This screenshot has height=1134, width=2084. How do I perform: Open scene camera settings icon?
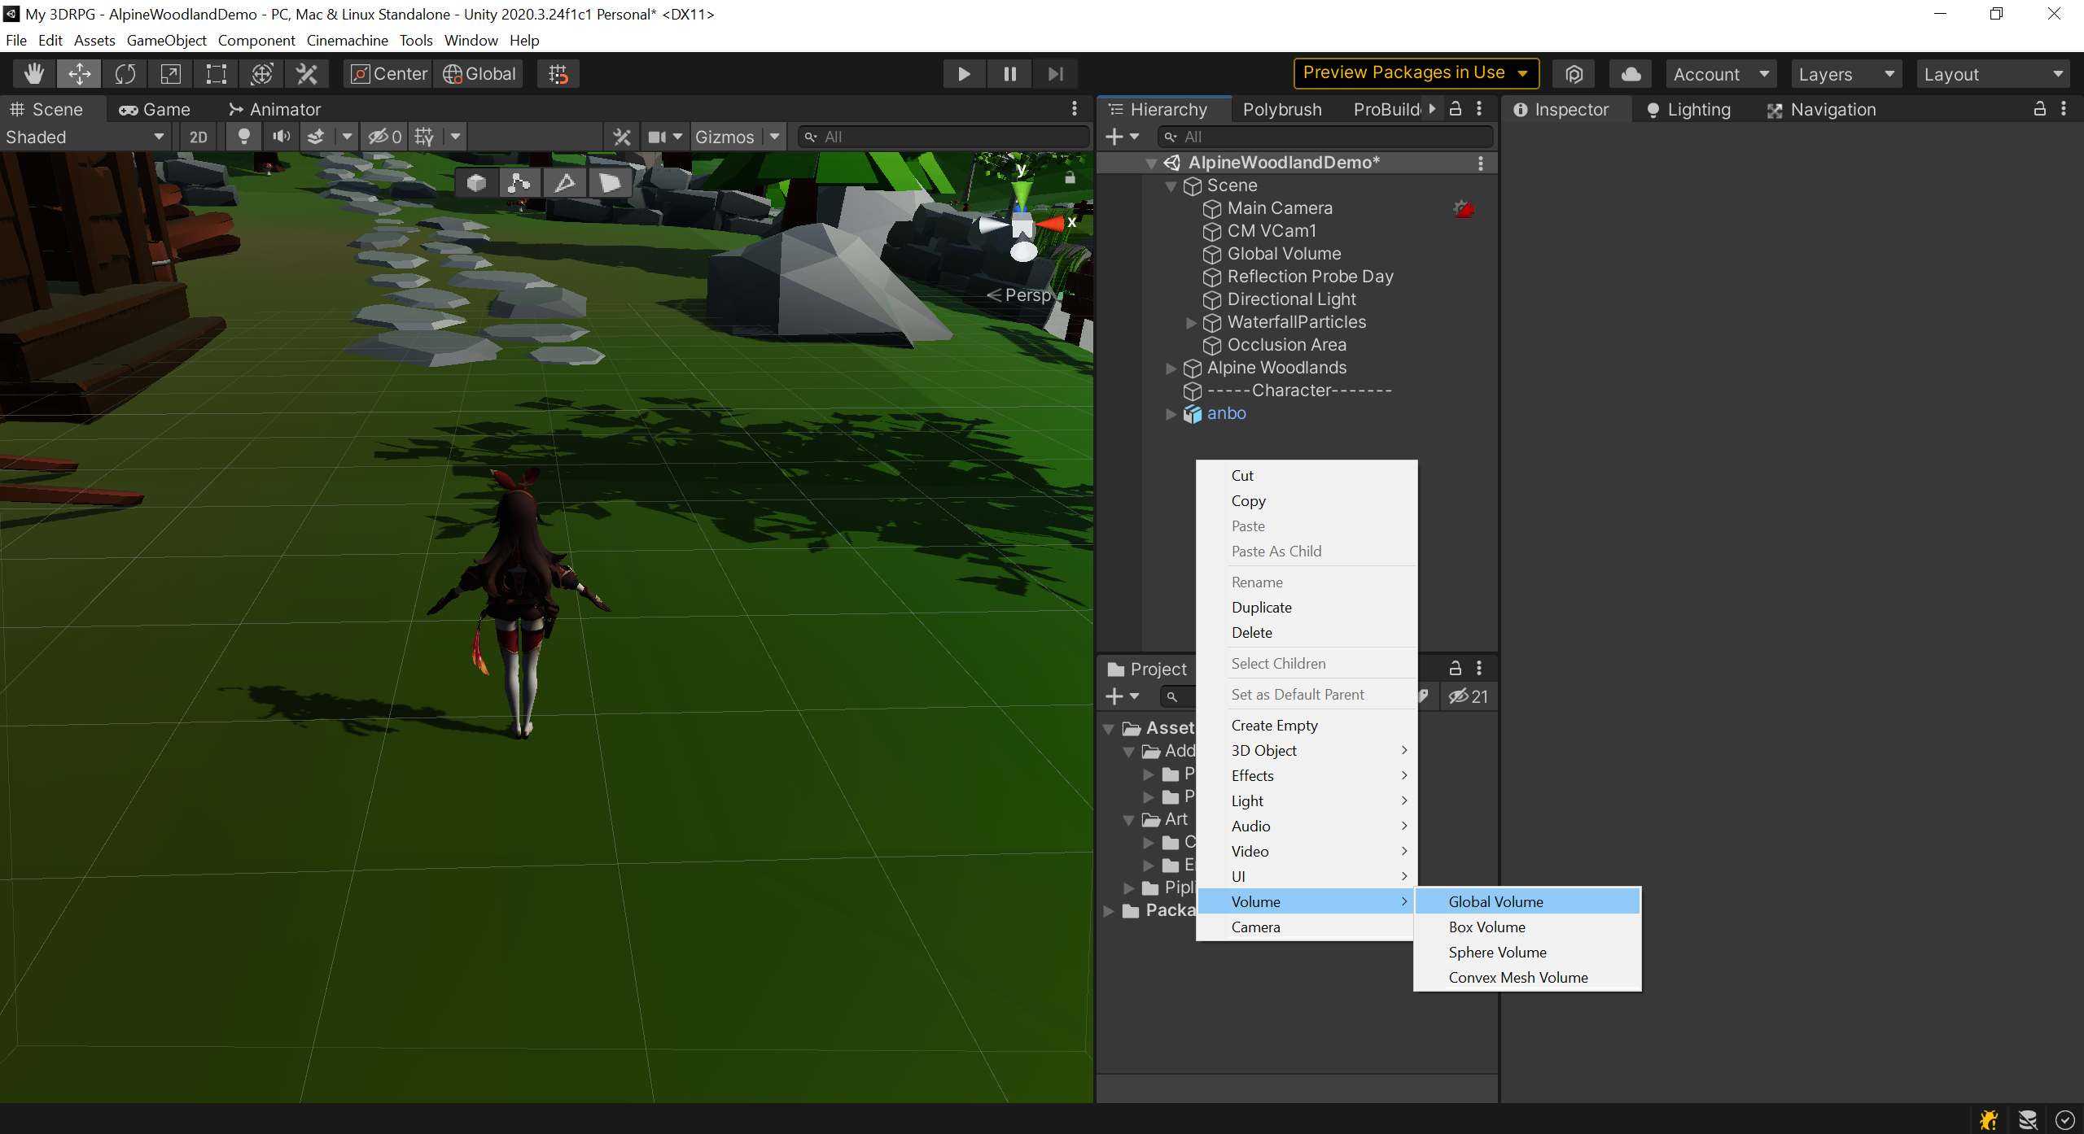point(658,137)
